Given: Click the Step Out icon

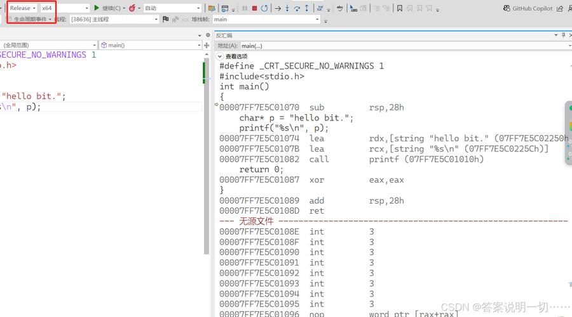Looking at the screenshot, I should click(x=306, y=8).
